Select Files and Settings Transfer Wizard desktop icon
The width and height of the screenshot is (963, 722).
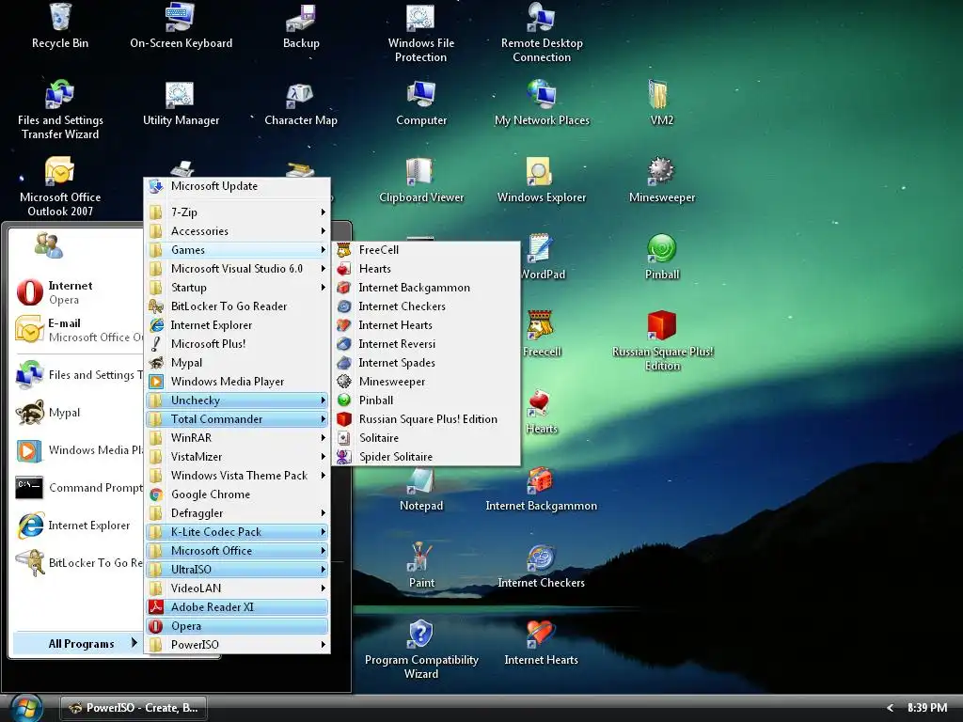(60, 111)
